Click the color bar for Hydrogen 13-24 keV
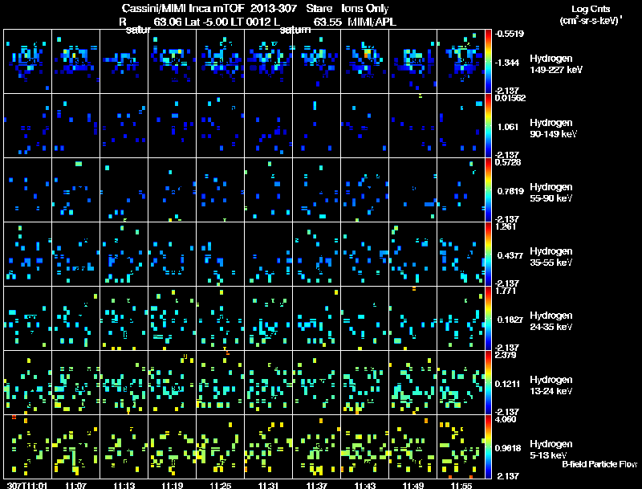This screenshot has width=642, height=489. (488, 383)
